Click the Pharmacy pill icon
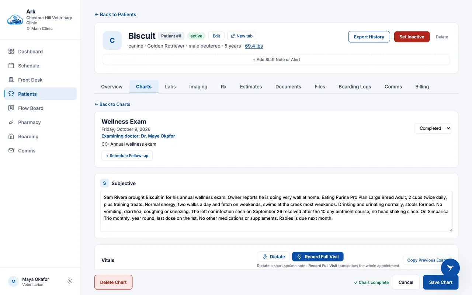The height and width of the screenshot is (295, 472). click(11, 122)
